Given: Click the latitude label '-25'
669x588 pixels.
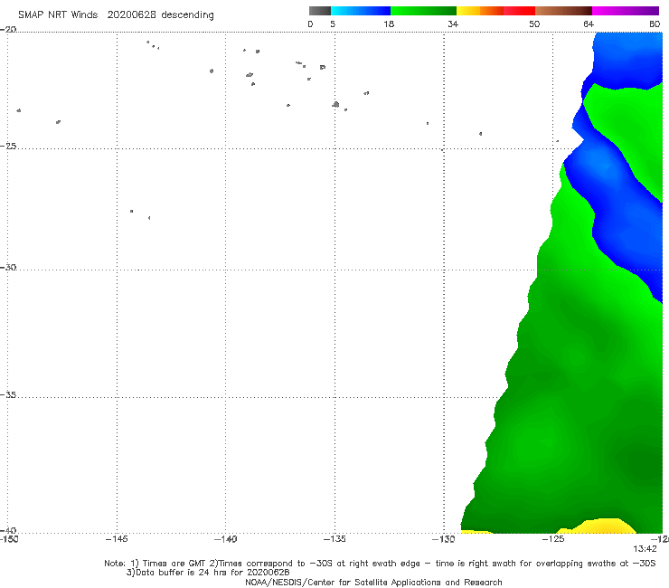Looking at the screenshot, I should tap(8, 146).
